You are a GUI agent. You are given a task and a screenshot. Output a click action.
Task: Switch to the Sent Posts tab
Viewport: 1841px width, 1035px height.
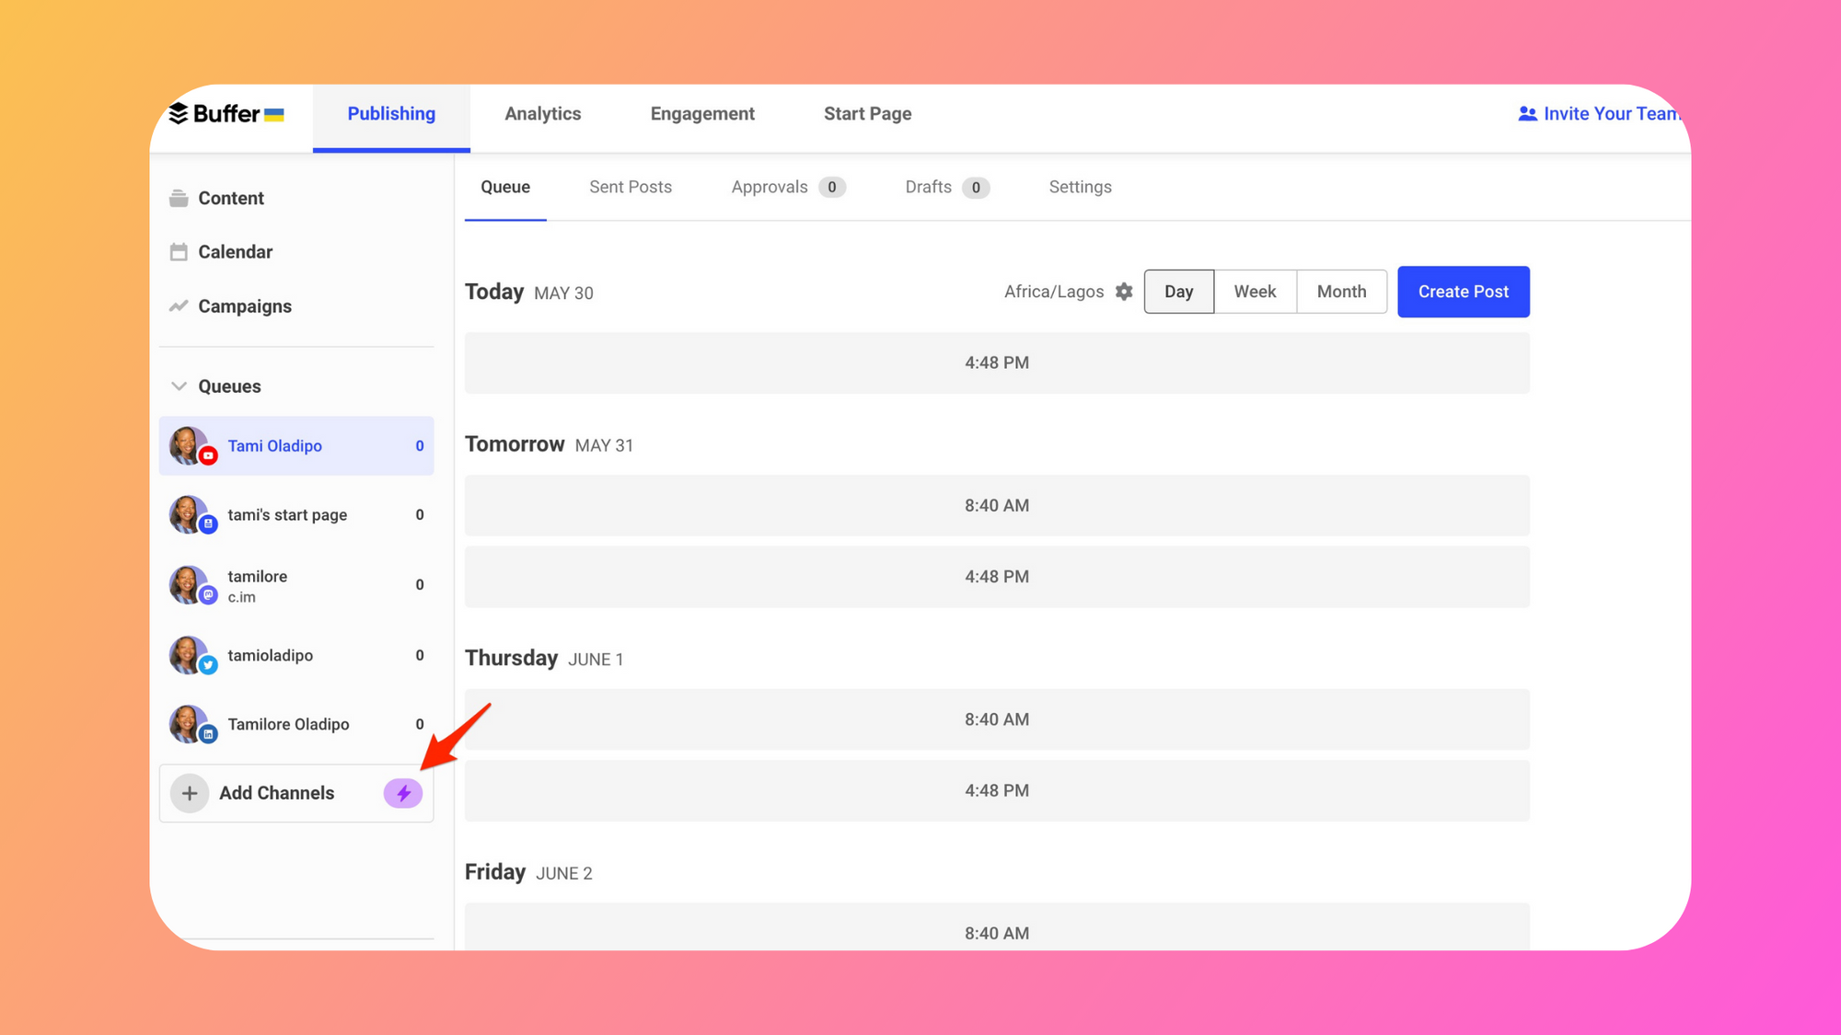[x=631, y=186]
